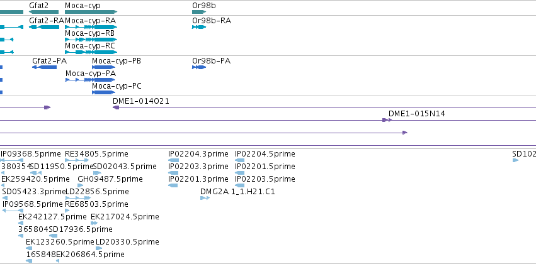Image resolution: width=536 pixels, height=264 pixels.
Task: Select the Gfat2-PA protein feature
Action: (x=45, y=67)
